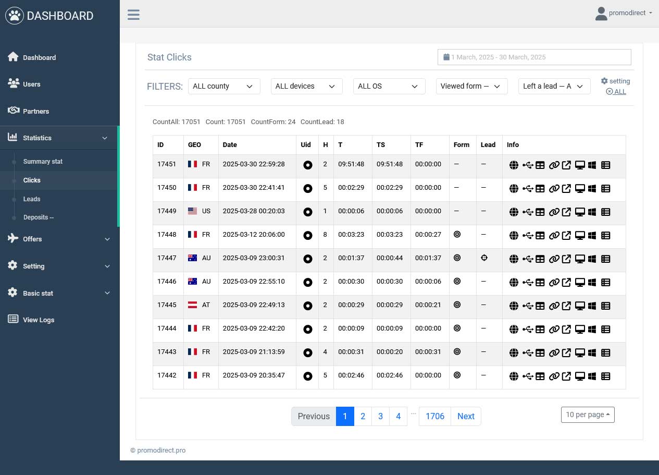The height and width of the screenshot is (475, 659).
Task: Go to the Next results page
Action: point(465,417)
